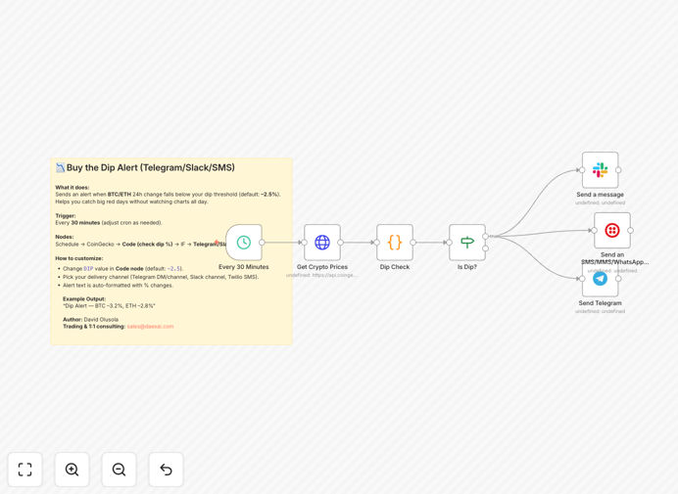Select the Get Crypto Prices globe node
The width and height of the screenshot is (678, 494).
[322, 243]
